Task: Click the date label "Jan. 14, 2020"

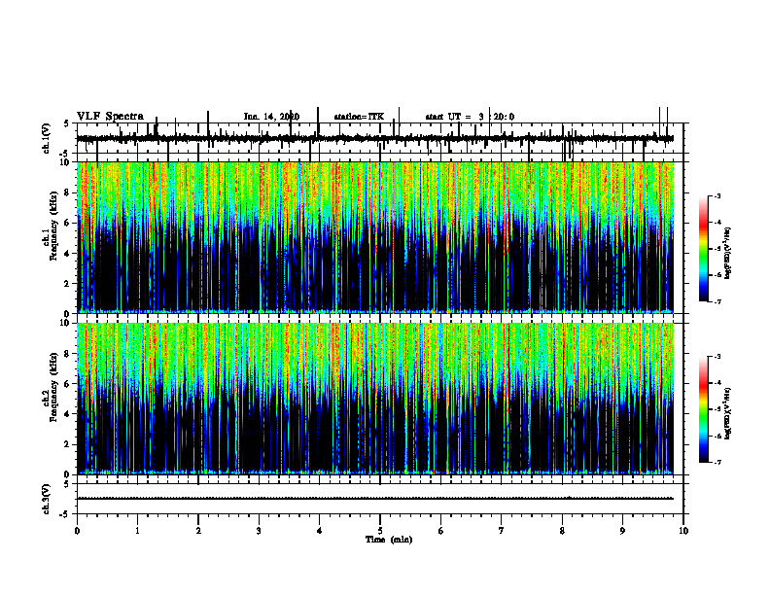Action: 271,117
